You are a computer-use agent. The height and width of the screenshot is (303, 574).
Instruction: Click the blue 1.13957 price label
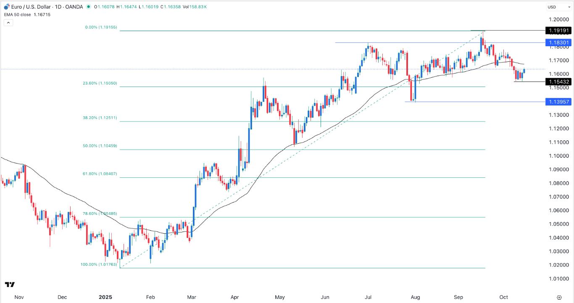coord(559,102)
